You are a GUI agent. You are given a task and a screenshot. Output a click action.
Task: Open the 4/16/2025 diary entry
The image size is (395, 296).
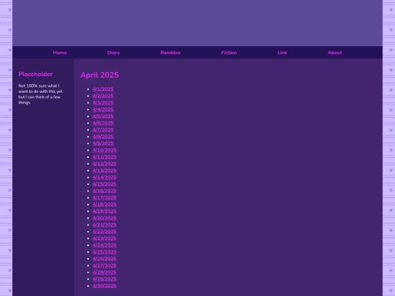click(105, 191)
